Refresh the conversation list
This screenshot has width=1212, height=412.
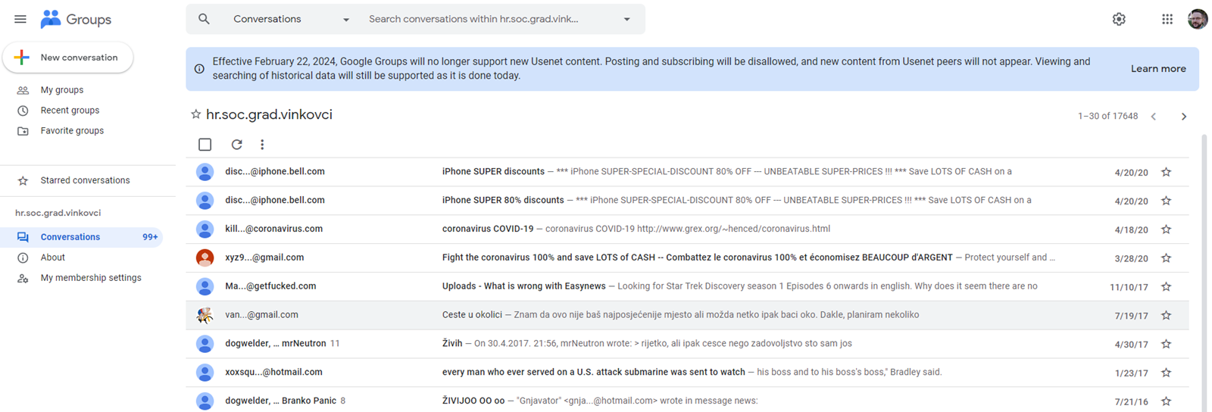[x=236, y=144]
